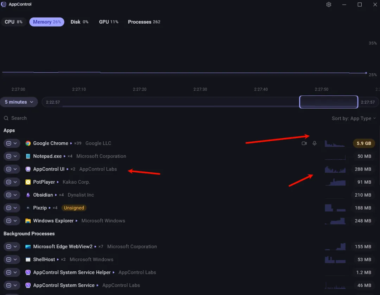Open AppControl settings gear
380x295 pixels.
[x=329, y=5]
